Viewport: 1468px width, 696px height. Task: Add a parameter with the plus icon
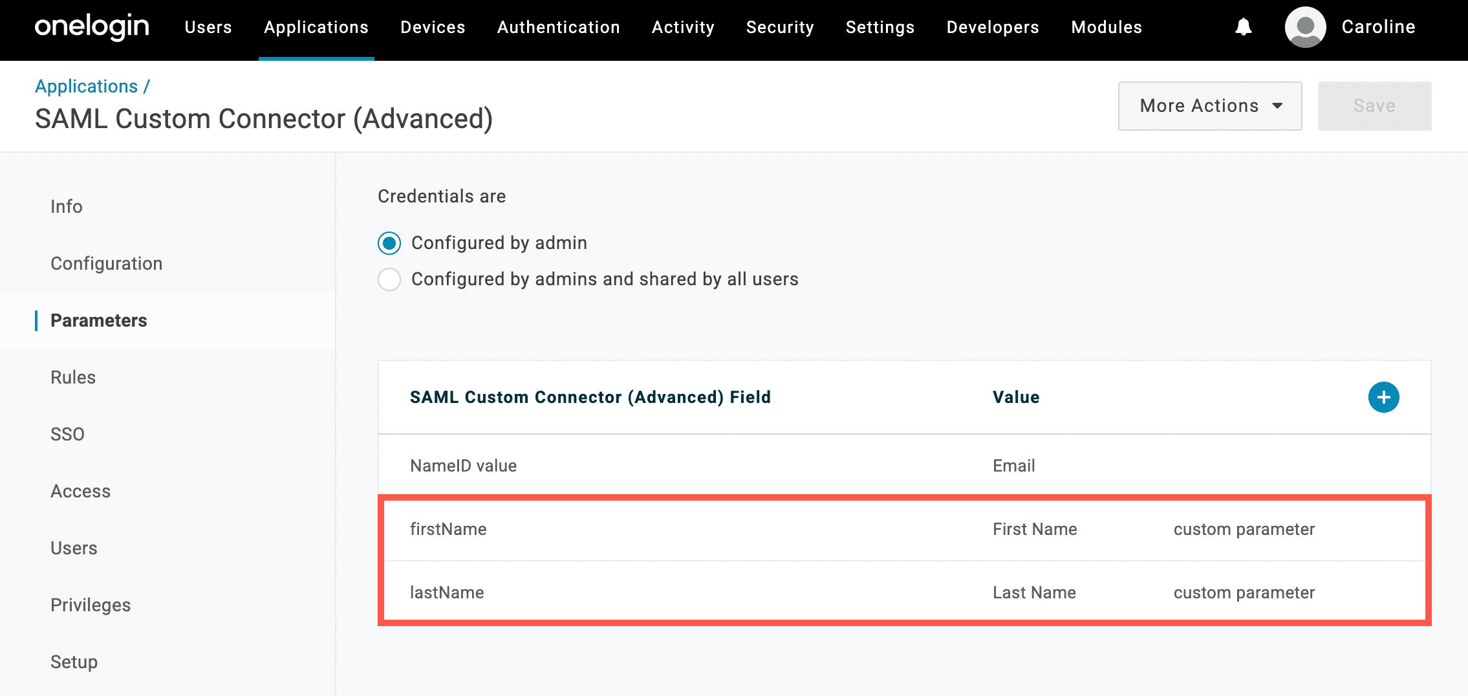click(x=1383, y=397)
